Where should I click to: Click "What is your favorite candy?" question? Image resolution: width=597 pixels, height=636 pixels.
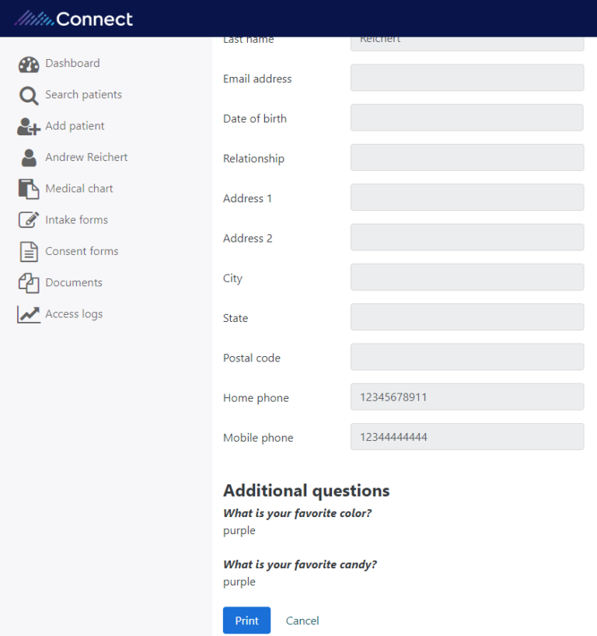tap(300, 564)
